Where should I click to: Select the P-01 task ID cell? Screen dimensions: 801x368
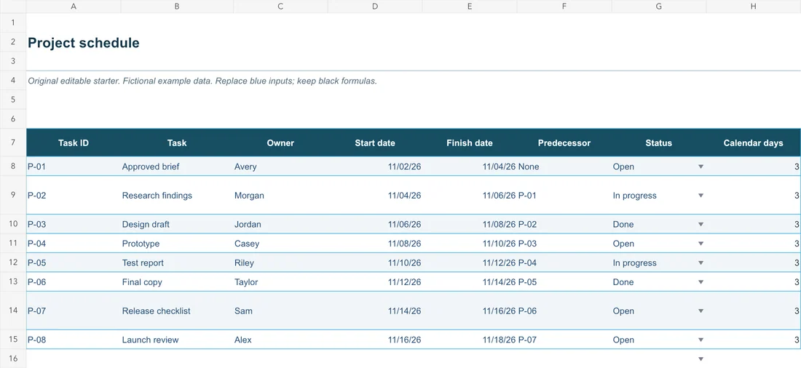tap(74, 167)
